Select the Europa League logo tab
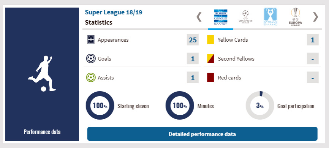This screenshot has width=329, height=148. pos(296,17)
